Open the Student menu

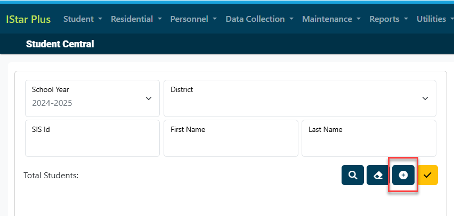[x=83, y=19]
